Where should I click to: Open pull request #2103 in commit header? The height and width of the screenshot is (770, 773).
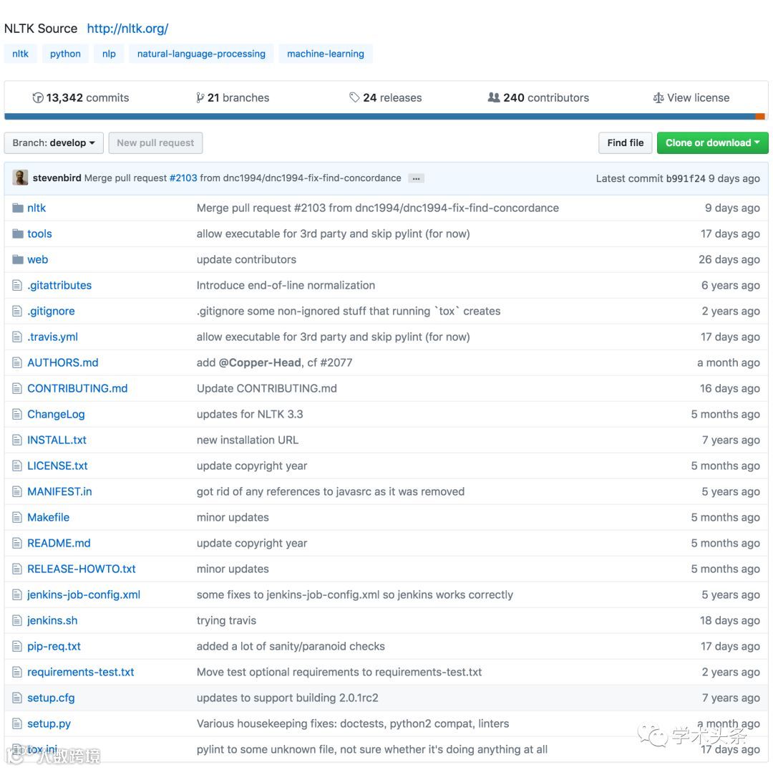(183, 178)
